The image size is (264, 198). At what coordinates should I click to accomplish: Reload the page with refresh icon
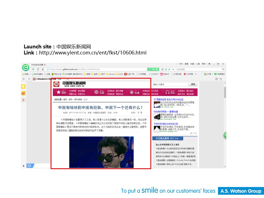[x=38, y=69]
